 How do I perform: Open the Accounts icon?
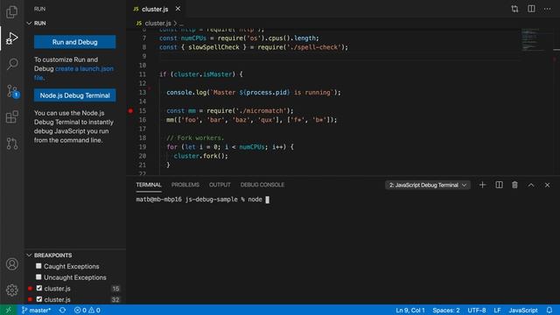click(11, 264)
